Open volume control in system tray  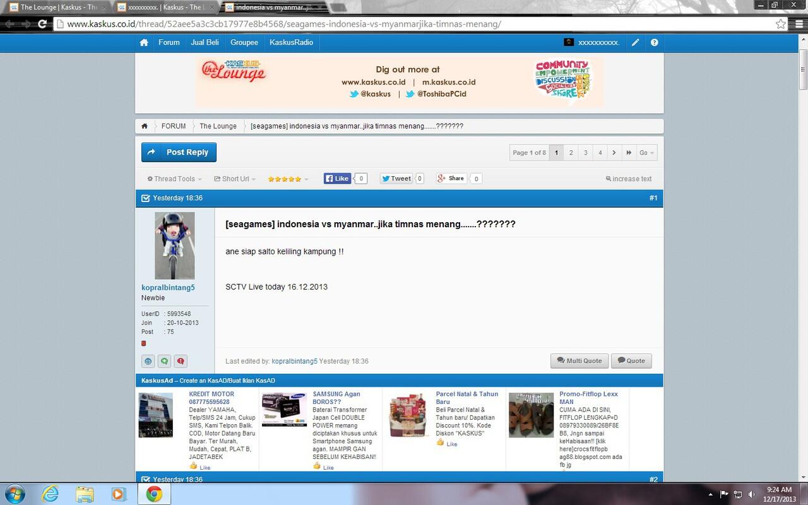tap(752, 494)
